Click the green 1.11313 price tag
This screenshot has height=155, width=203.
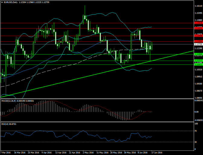pyautogui.click(x=198, y=61)
